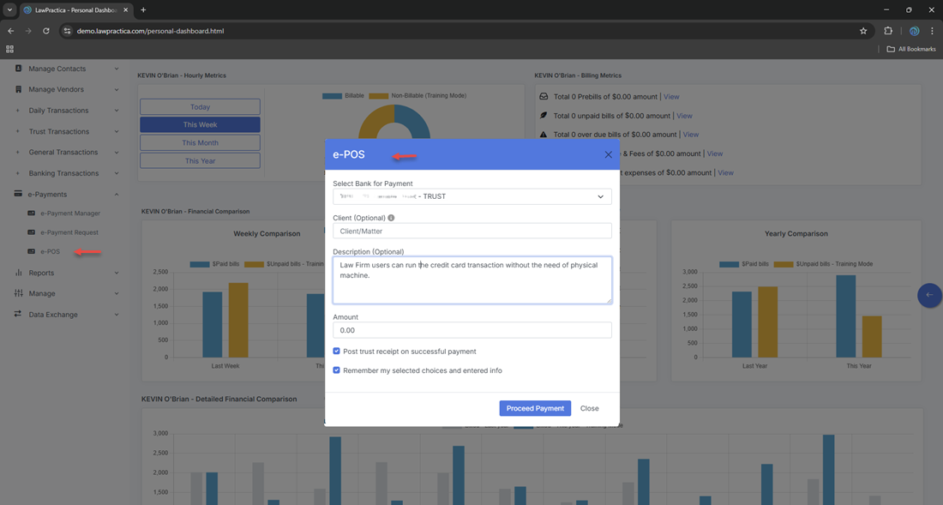Uncheck Post trust receipt on successful payment
This screenshot has width=943, height=505.
pos(337,352)
